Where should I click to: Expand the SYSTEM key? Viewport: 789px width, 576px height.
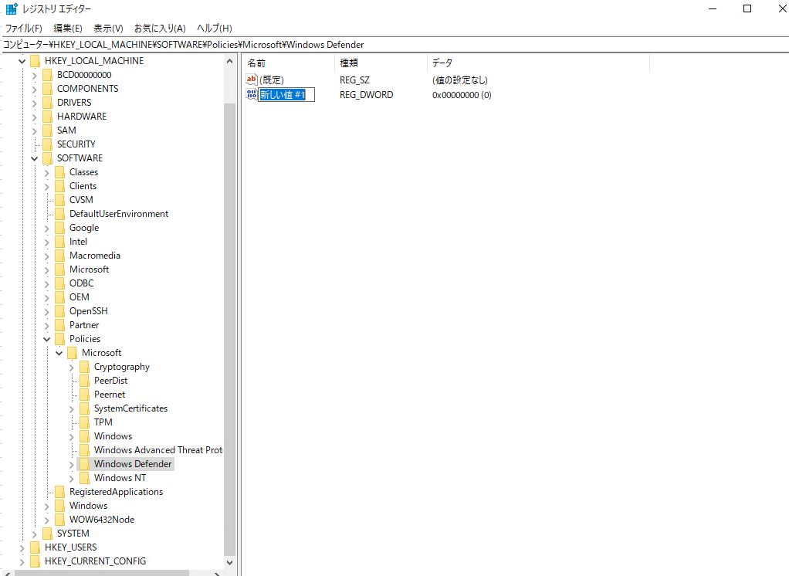pyautogui.click(x=34, y=534)
